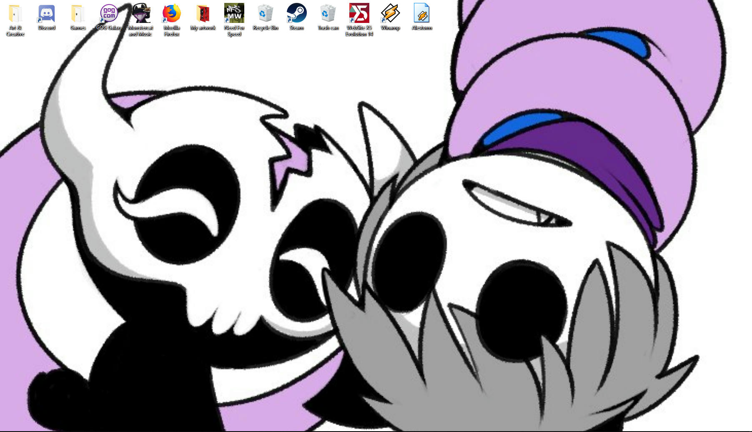This screenshot has height=432, width=752.
Task: Launch the Discord shortcut
Action: 47,14
